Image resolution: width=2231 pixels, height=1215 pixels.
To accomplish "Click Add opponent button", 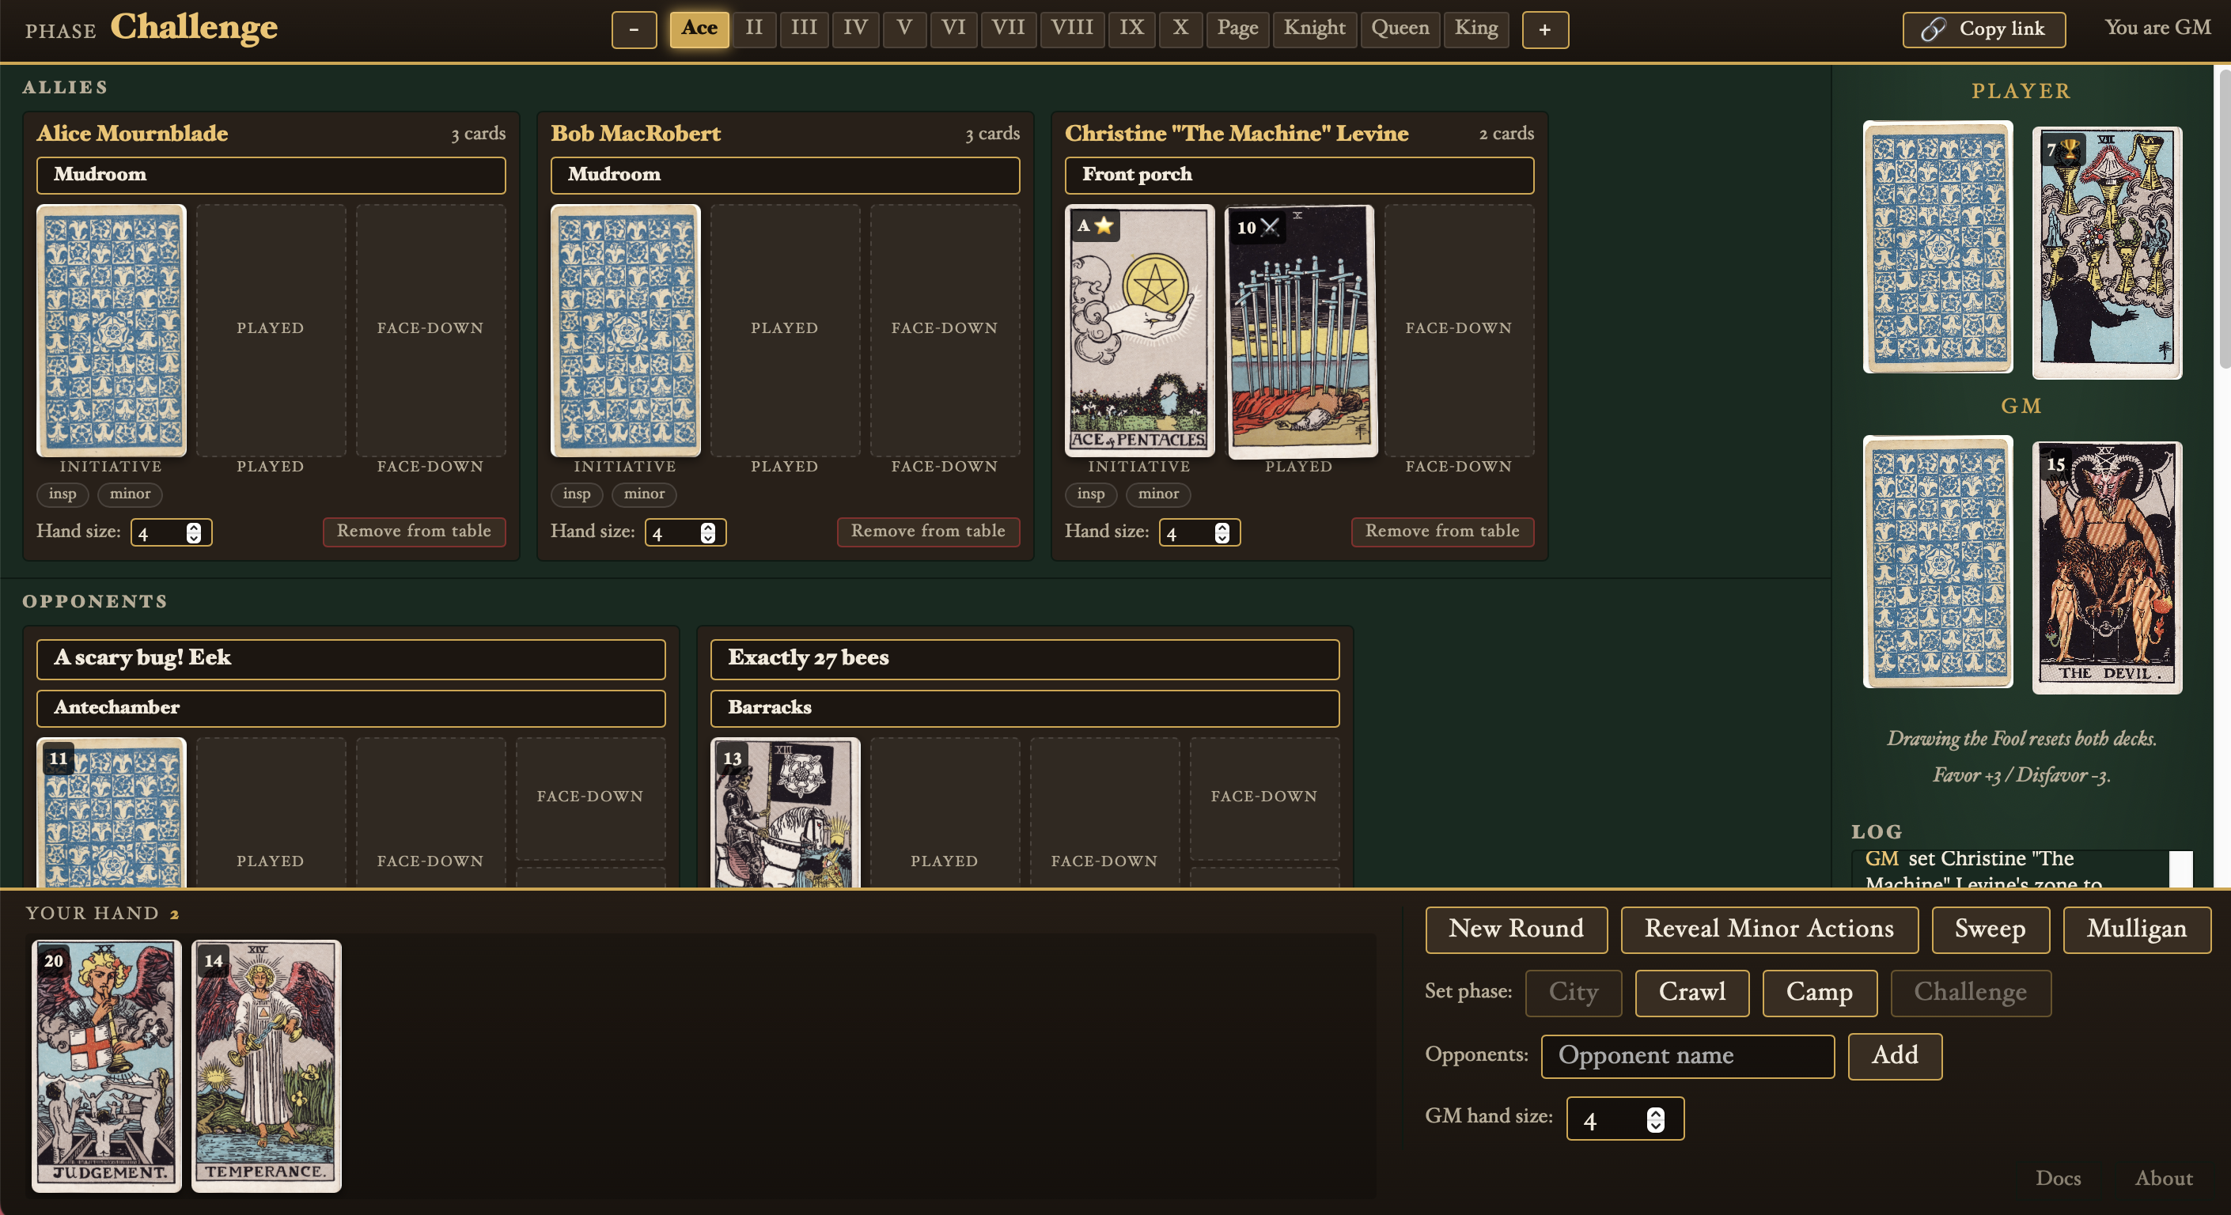I will [1895, 1056].
